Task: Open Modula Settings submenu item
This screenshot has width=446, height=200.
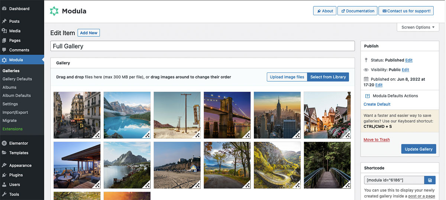Action: [x=10, y=104]
